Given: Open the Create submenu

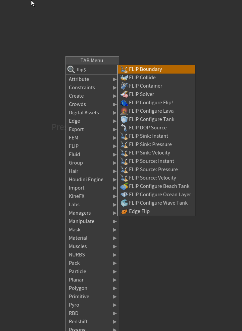Looking at the screenshot, I should click(92, 96).
